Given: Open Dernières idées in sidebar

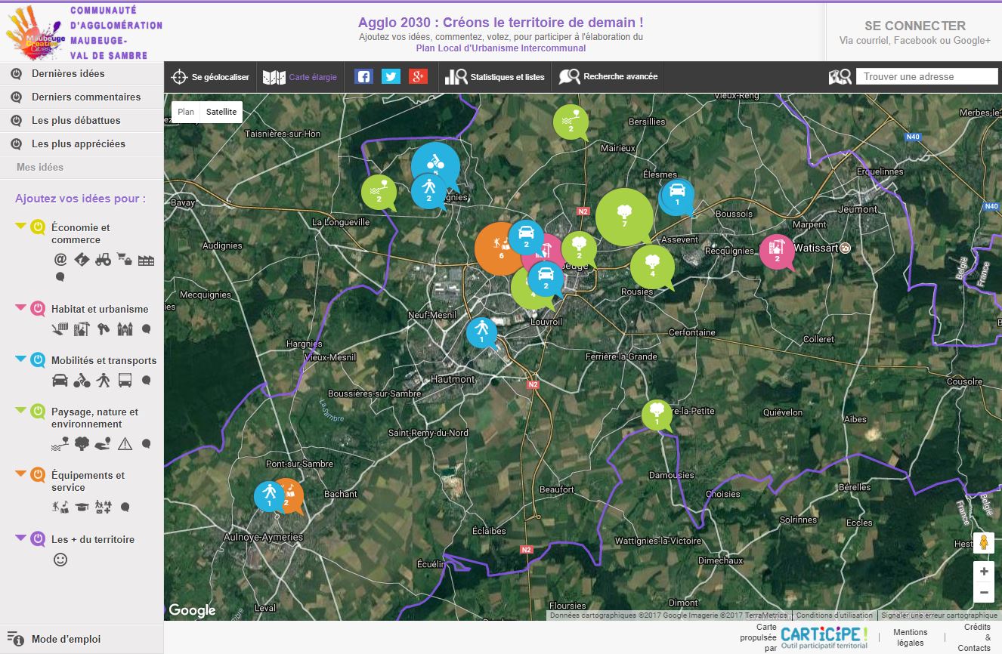Looking at the screenshot, I should (x=68, y=74).
